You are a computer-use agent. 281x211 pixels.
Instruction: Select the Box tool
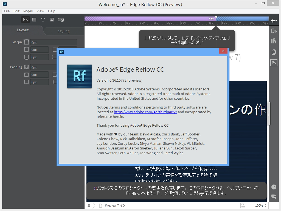(34, 20)
